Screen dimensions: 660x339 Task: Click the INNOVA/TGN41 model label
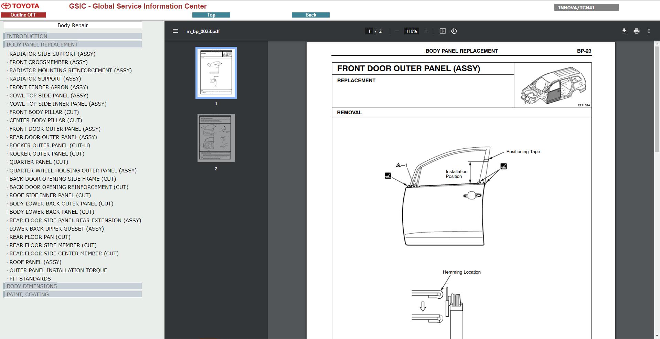[x=586, y=8]
